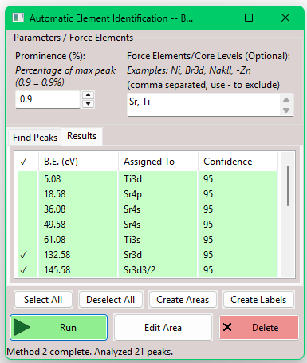Select the 5.08 binding energy cell
This screenshot has height=363, width=307.
[78, 179]
